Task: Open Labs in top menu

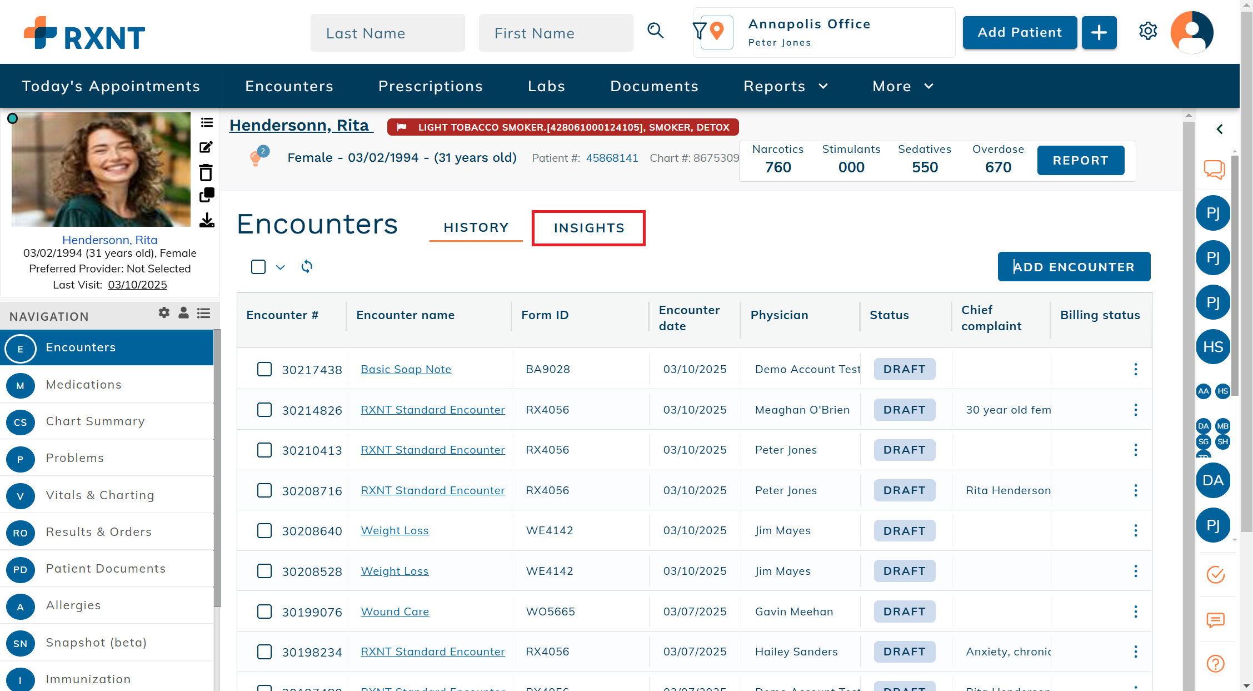Action: coord(547,86)
